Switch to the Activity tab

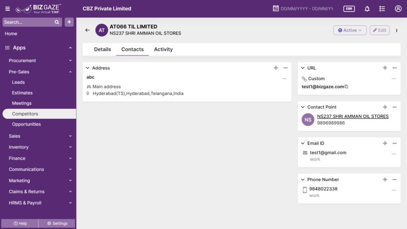click(x=163, y=49)
